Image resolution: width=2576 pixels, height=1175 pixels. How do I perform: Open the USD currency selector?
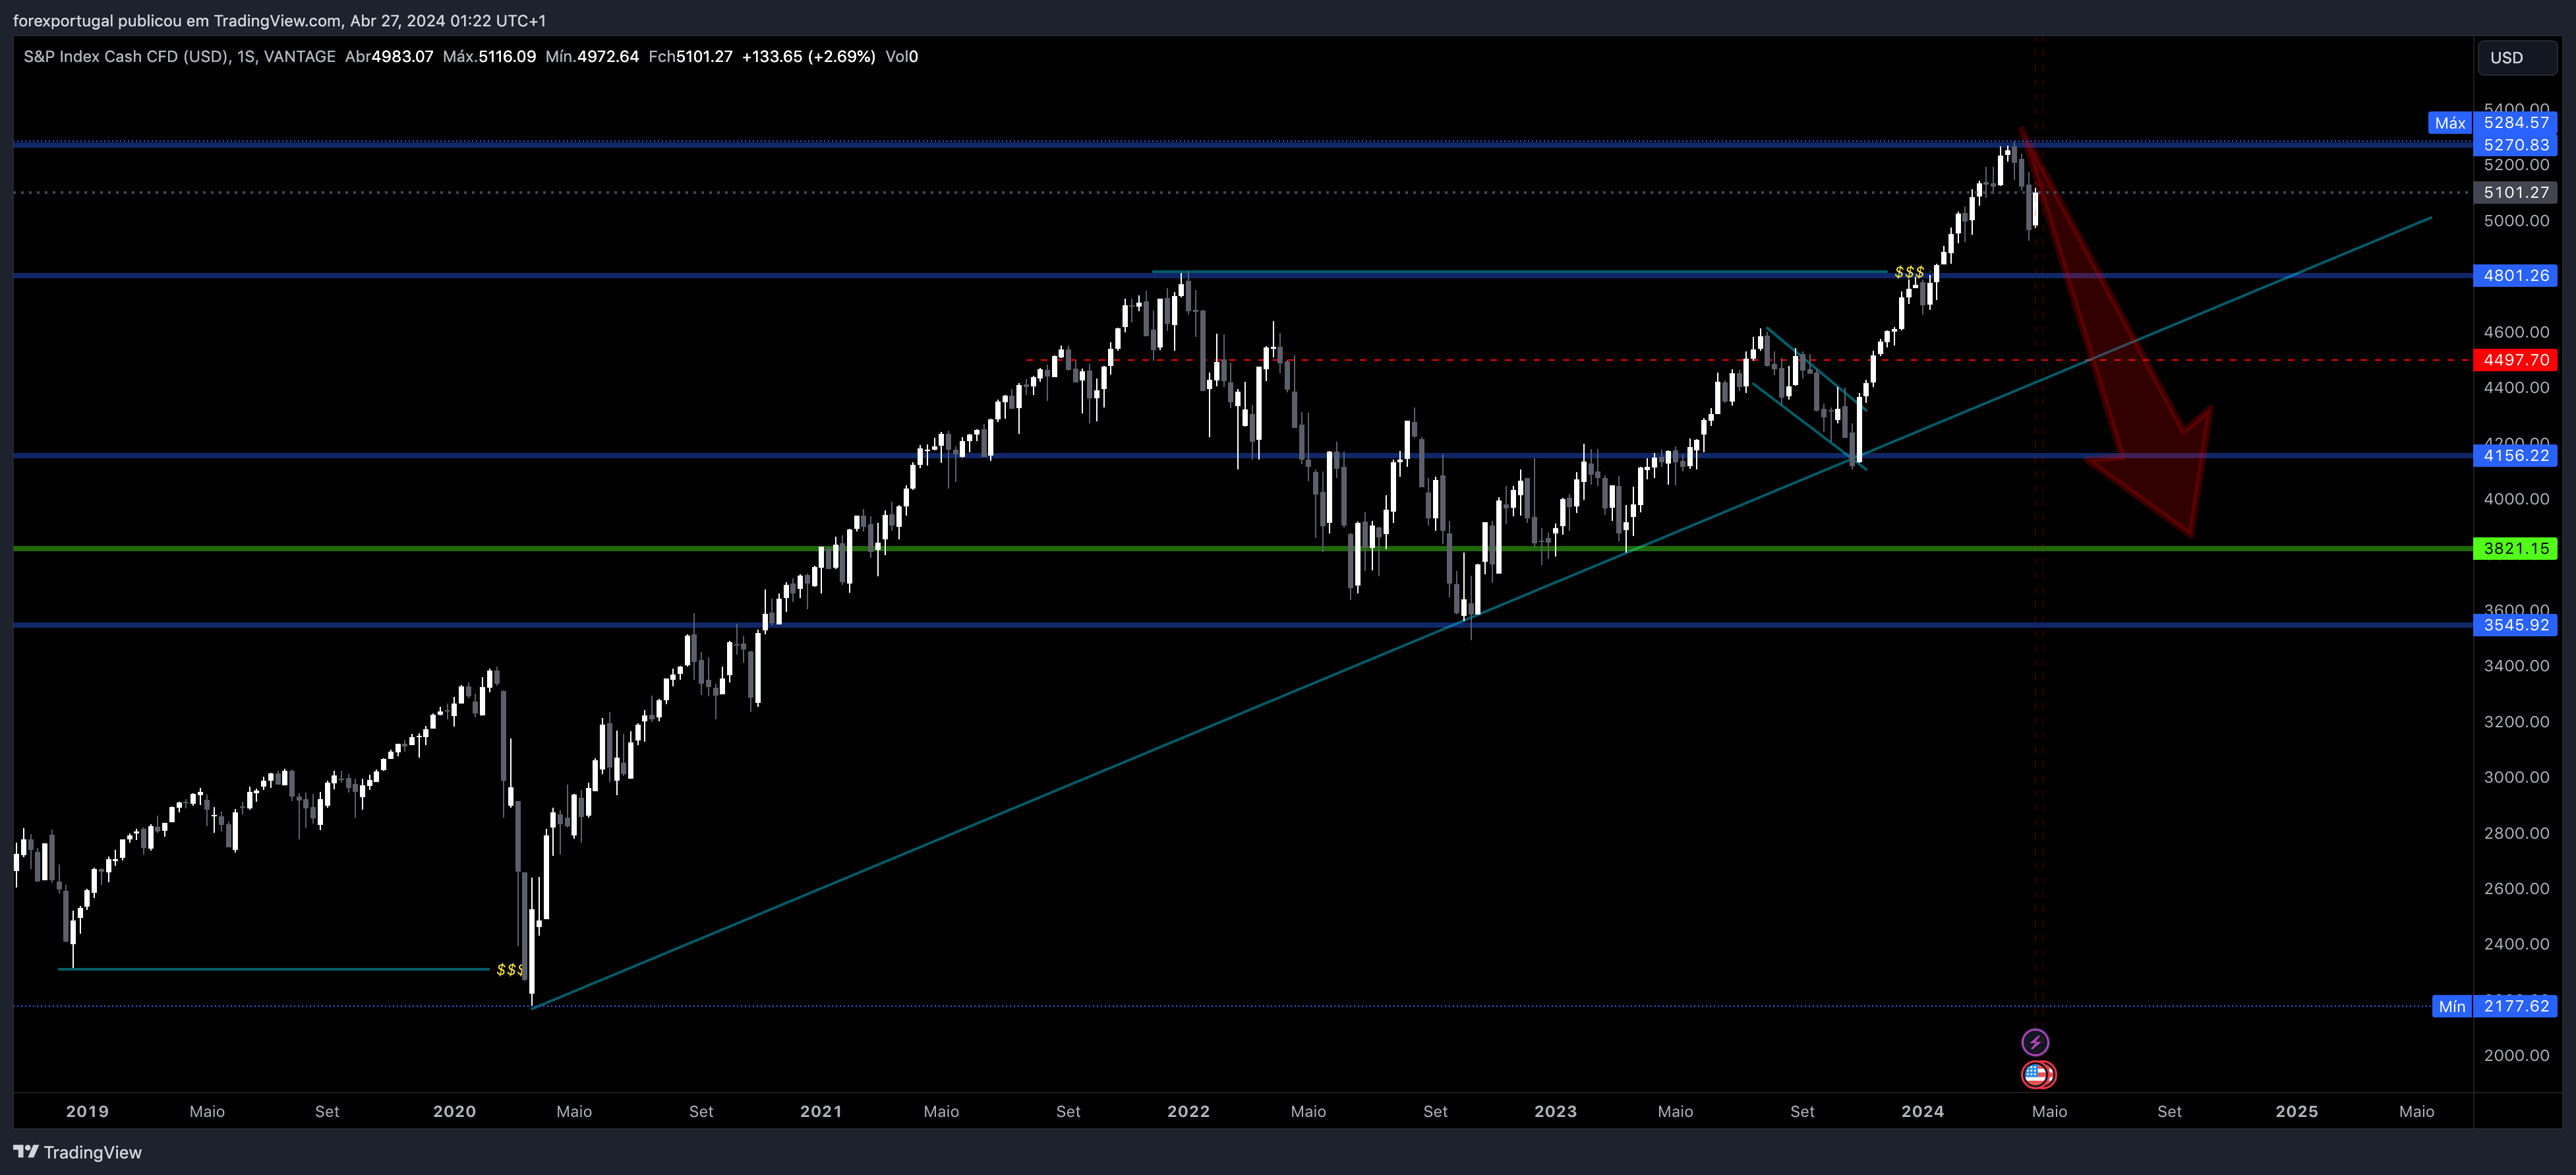click(2517, 57)
